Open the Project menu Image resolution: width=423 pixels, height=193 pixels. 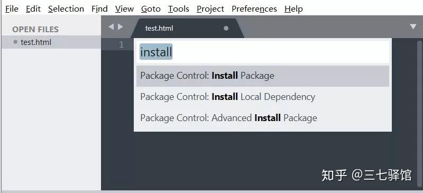tap(210, 9)
